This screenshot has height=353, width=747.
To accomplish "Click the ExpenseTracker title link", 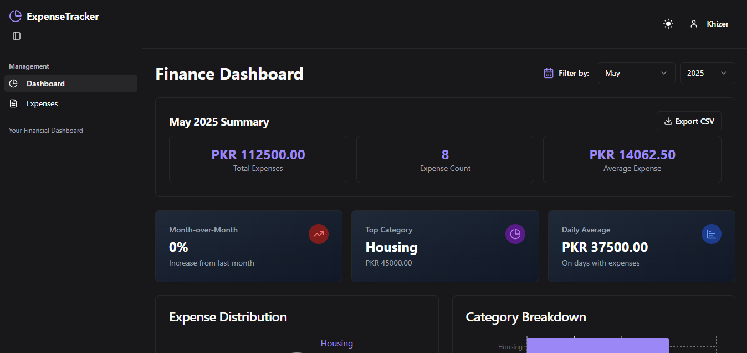I will (x=63, y=17).
